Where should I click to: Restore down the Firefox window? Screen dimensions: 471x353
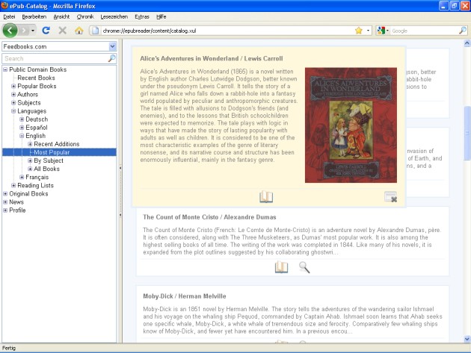pyautogui.click(x=454, y=6)
